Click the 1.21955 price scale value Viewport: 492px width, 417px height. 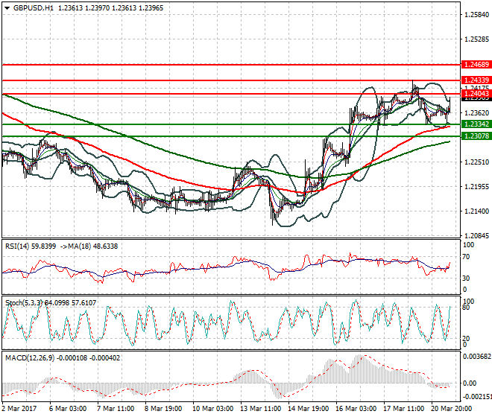(x=476, y=187)
